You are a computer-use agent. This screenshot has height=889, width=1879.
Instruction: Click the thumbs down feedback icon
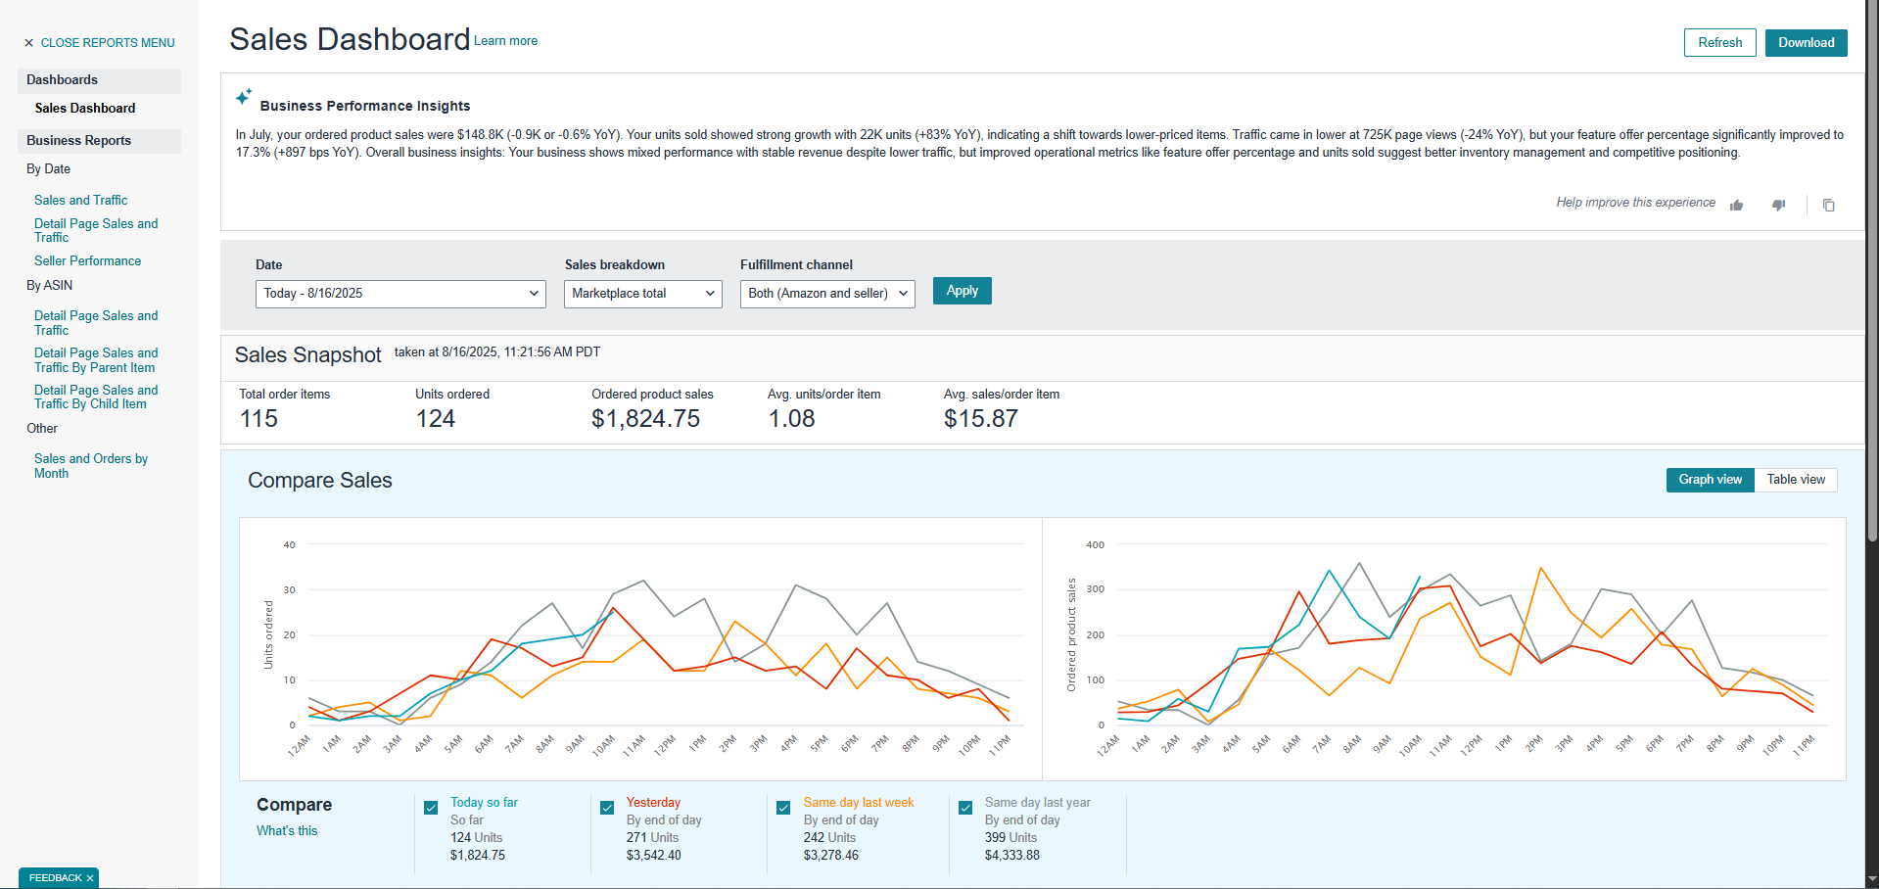(x=1778, y=205)
